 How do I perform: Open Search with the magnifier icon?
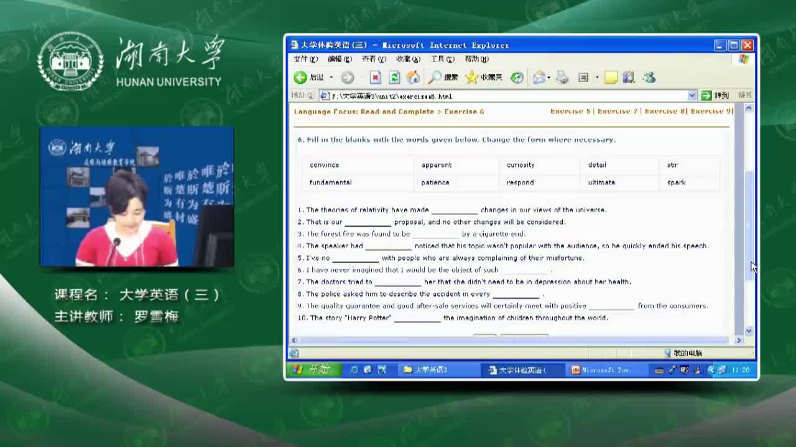point(435,78)
